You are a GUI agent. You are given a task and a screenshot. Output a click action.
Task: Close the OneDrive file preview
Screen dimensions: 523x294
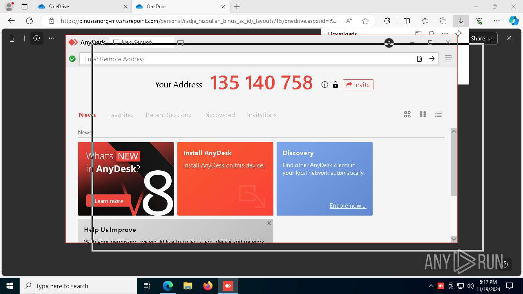(509, 38)
